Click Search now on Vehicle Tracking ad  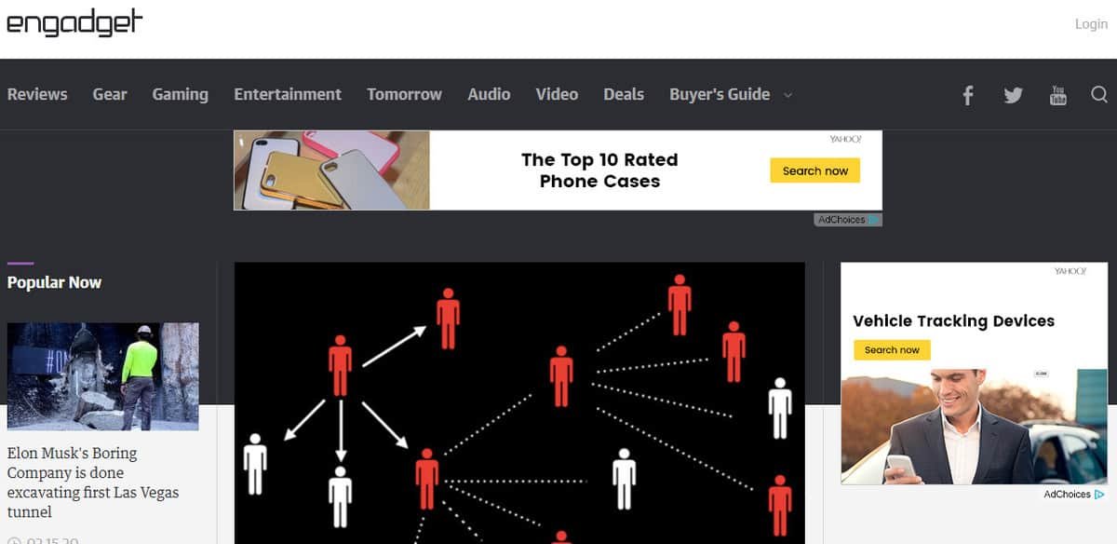pos(892,350)
